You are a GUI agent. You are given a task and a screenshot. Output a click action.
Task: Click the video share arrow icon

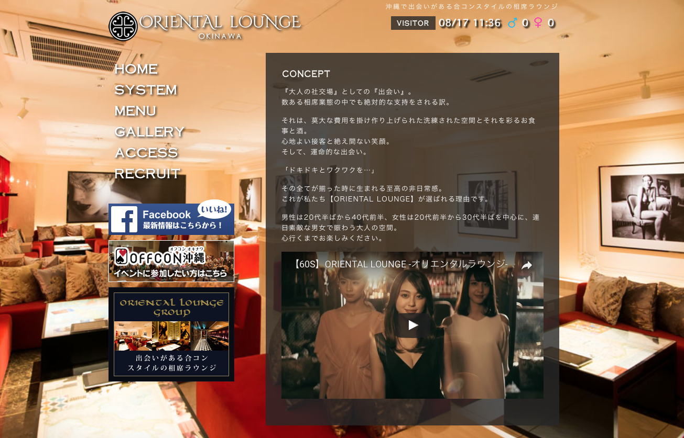pyautogui.click(x=527, y=265)
